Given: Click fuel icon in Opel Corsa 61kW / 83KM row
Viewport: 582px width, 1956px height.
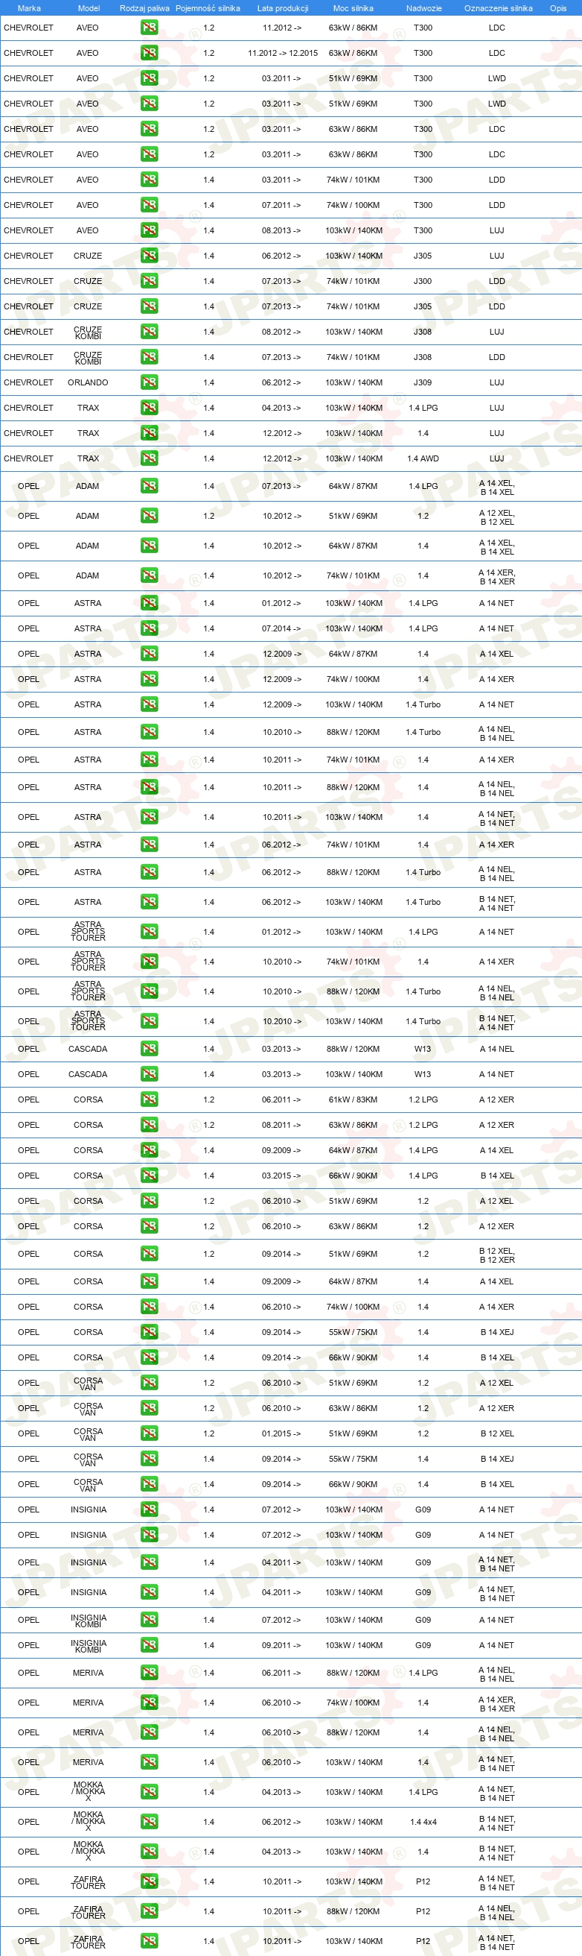Looking at the screenshot, I should 150,1100.
